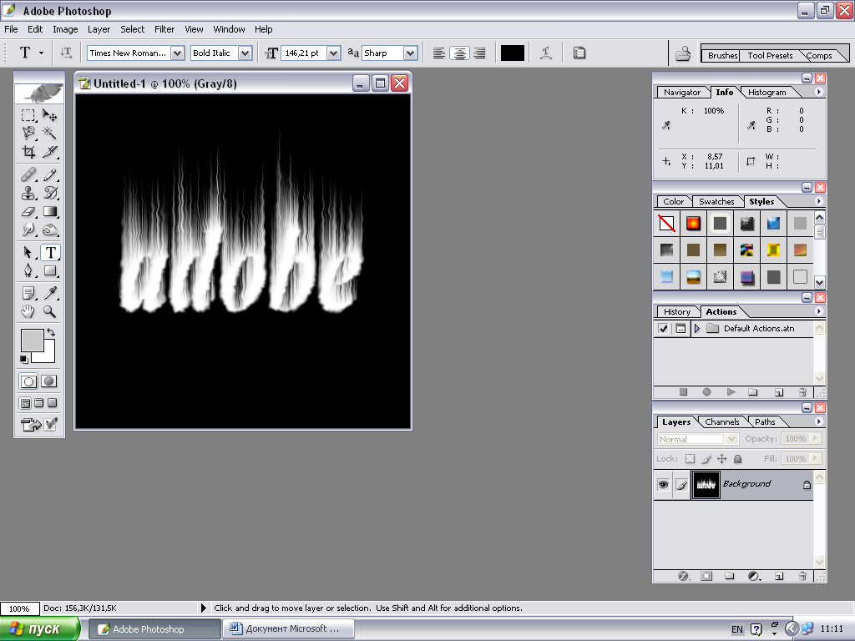Image resolution: width=855 pixels, height=641 pixels.
Task: Click the Windows Start button
Action: coord(40,629)
